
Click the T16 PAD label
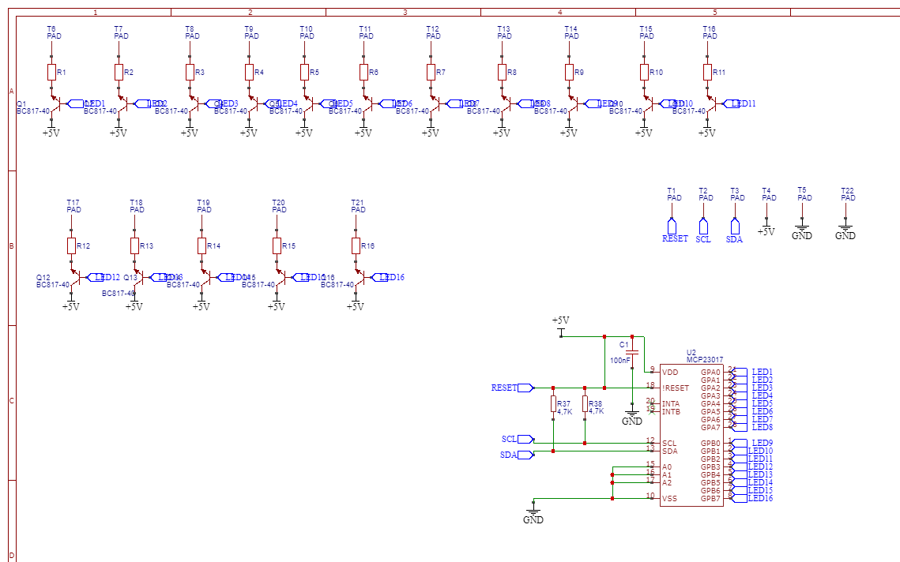710,32
